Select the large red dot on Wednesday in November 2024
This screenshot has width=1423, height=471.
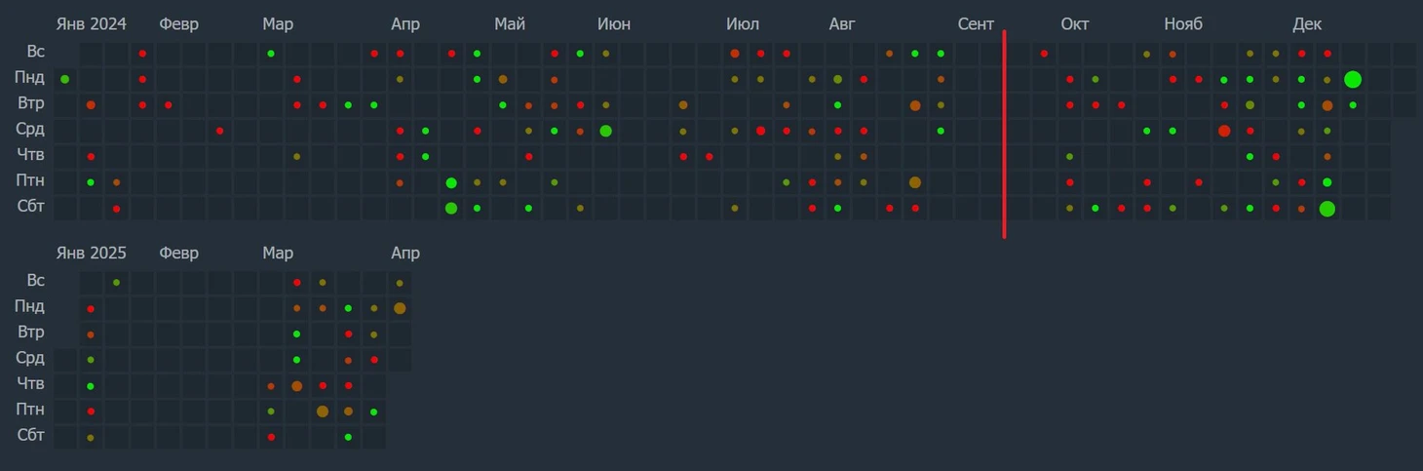pyautogui.click(x=1224, y=131)
